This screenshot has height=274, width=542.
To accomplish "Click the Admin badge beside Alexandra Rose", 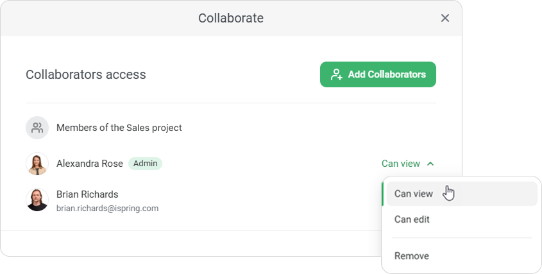I will [145, 164].
